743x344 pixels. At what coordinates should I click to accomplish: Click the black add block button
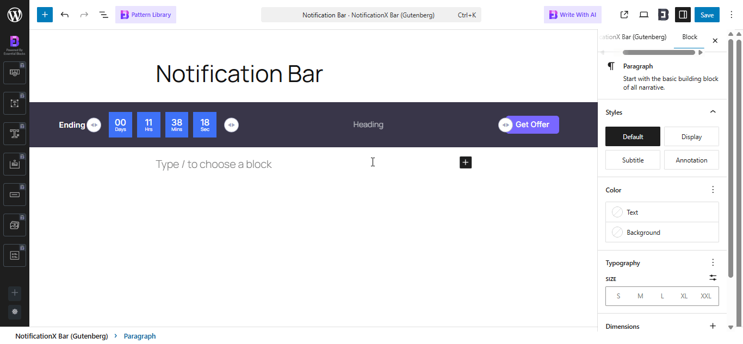(x=466, y=162)
